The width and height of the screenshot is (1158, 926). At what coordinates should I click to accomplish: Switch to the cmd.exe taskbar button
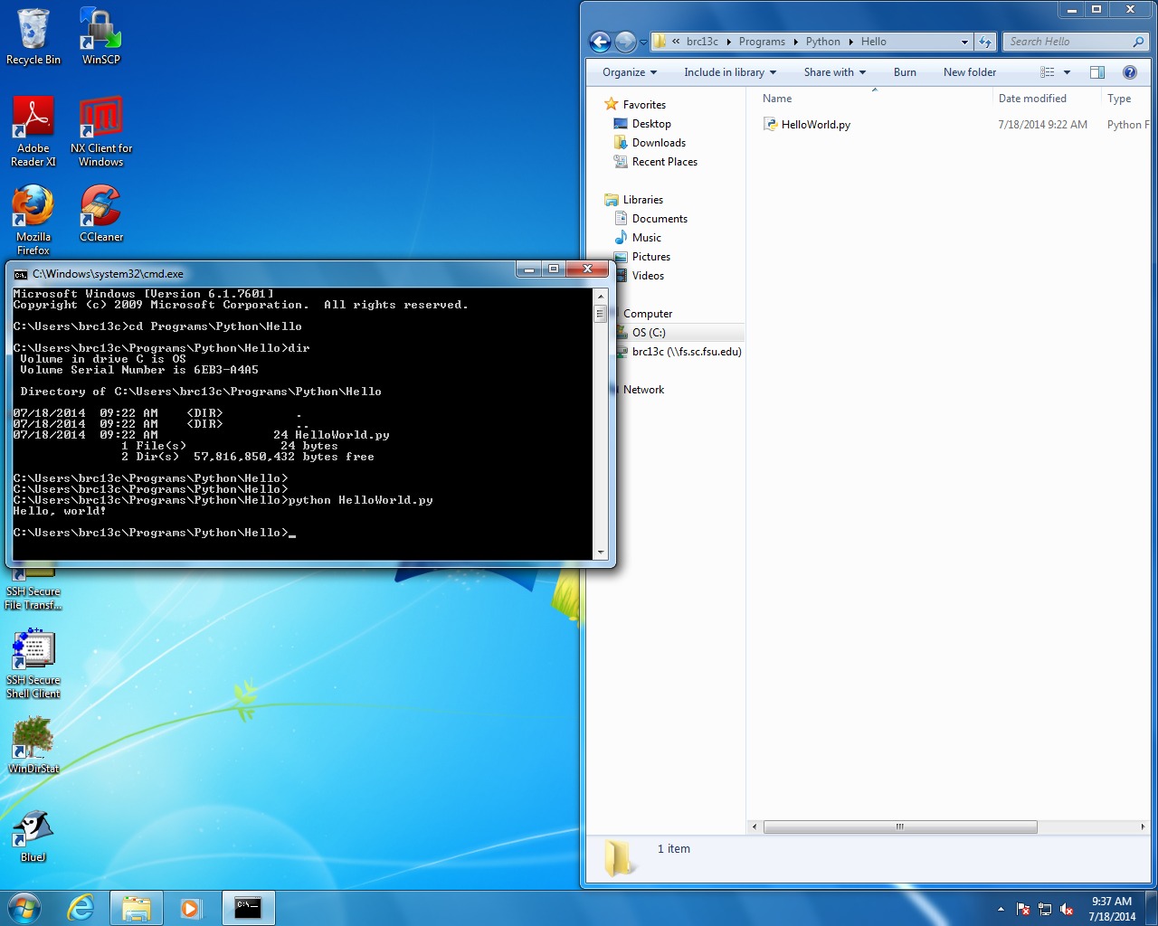coord(248,908)
